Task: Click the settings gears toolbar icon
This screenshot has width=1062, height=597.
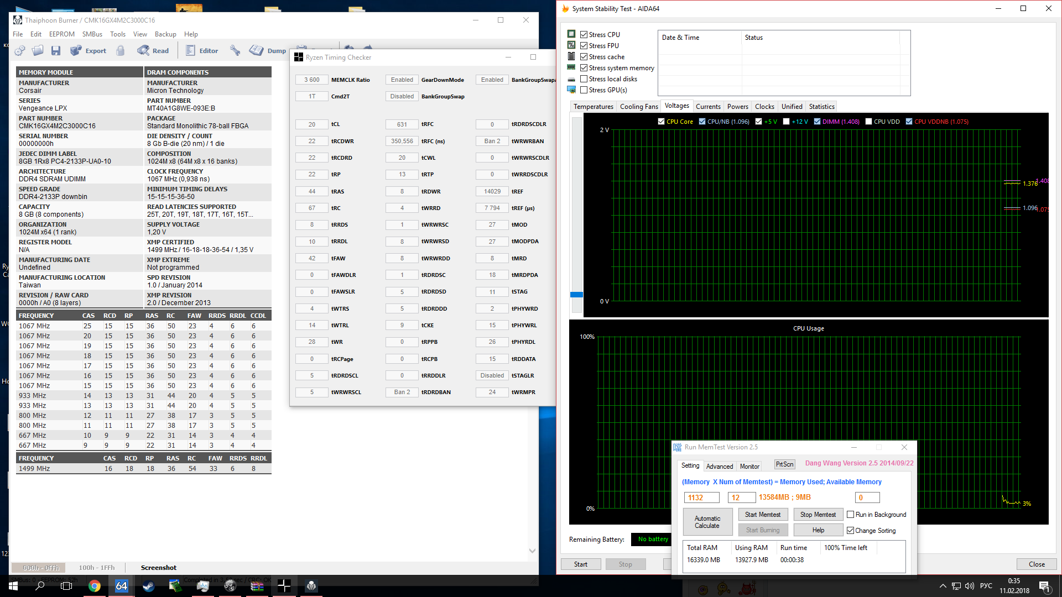Action: click(20, 51)
